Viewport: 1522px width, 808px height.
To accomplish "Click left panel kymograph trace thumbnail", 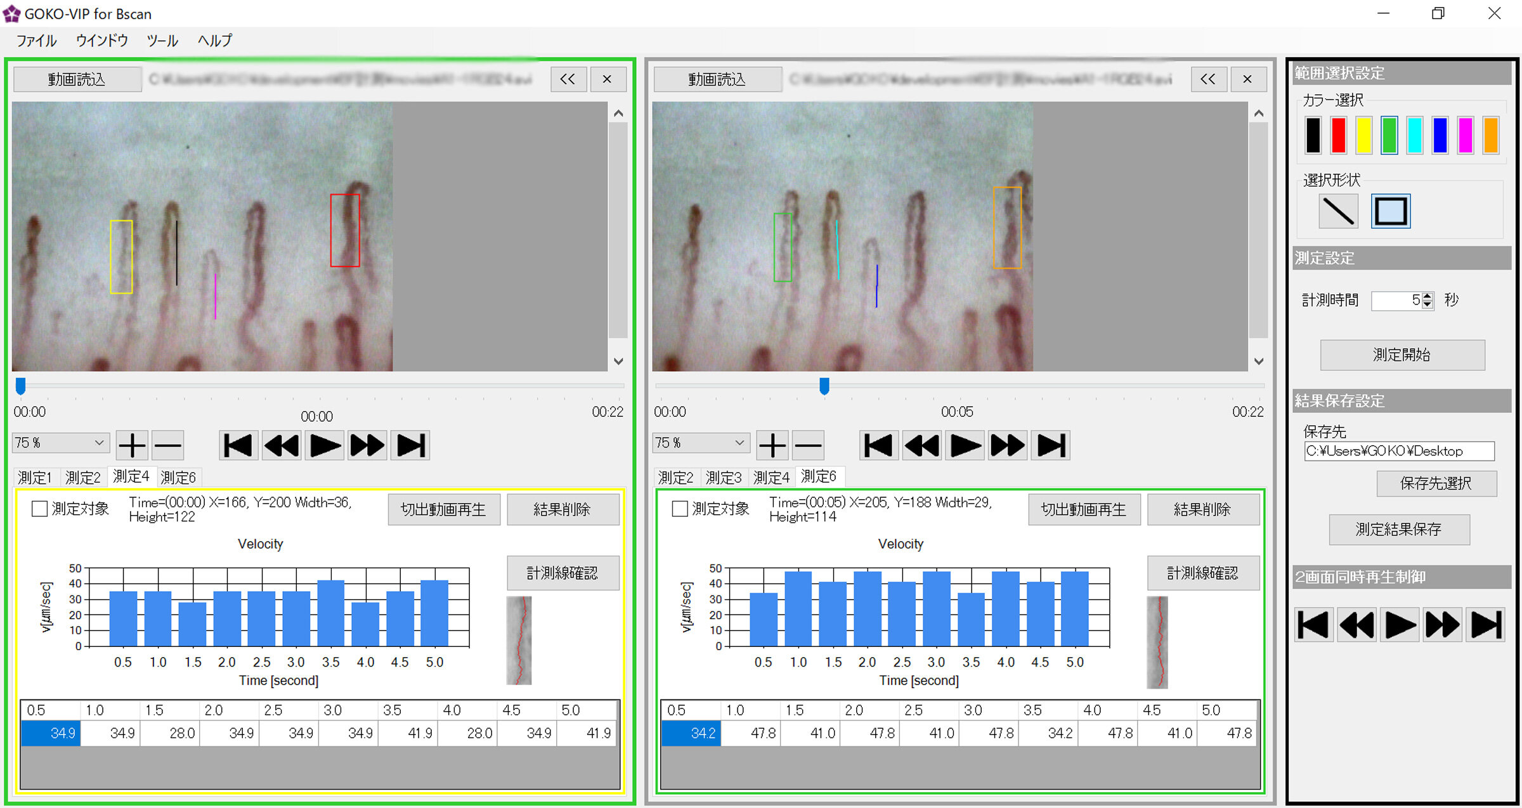I will 519,640.
